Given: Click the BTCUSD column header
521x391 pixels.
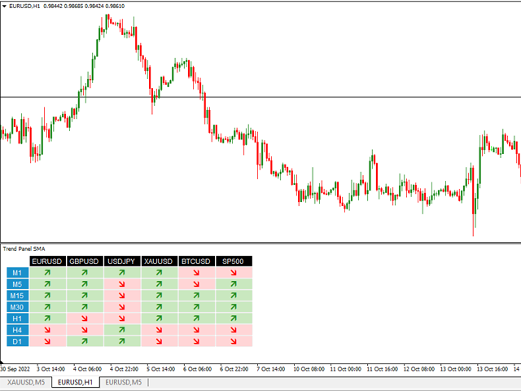Looking at the screenshot, I should click(x=196, y=261).
